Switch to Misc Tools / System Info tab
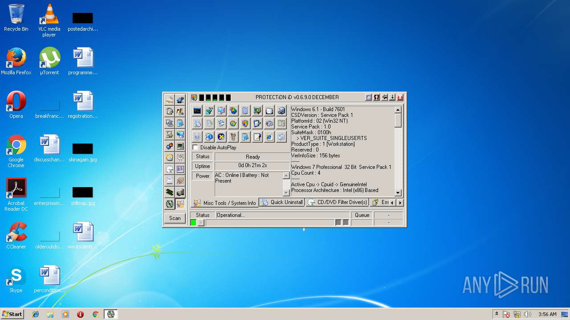 (x=225, y=203)
